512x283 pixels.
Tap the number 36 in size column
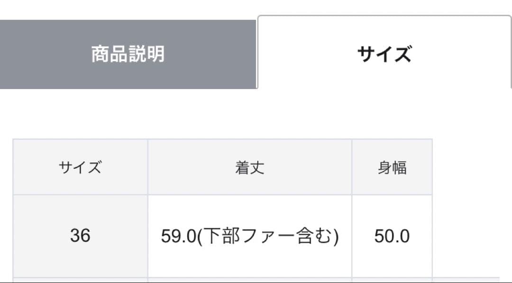tap(80, 236)
